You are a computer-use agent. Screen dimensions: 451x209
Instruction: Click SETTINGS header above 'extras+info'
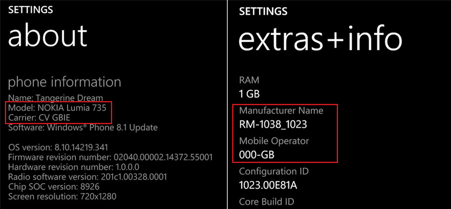point(263,11)
